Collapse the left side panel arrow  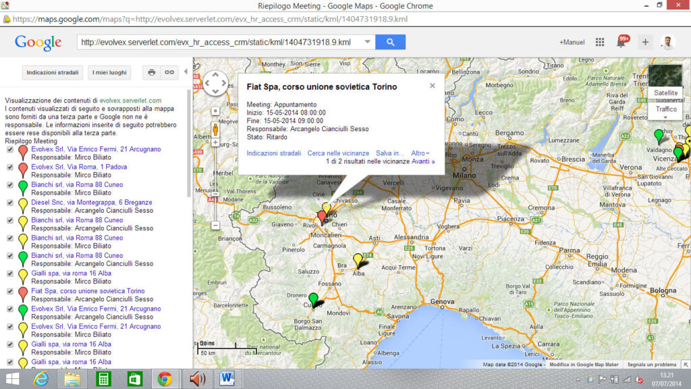(x=186, y=72)
